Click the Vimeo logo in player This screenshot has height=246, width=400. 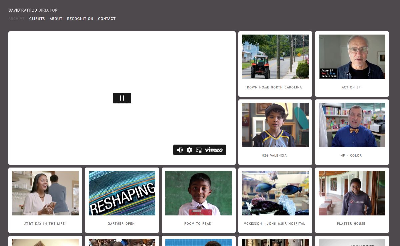point(214,150)
